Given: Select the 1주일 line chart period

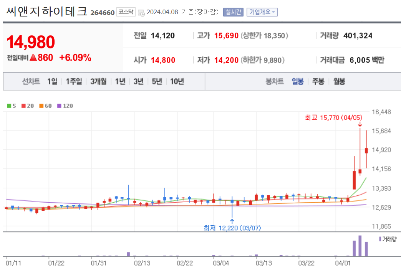Looking at the screenshot, I should tap(74, 81).
